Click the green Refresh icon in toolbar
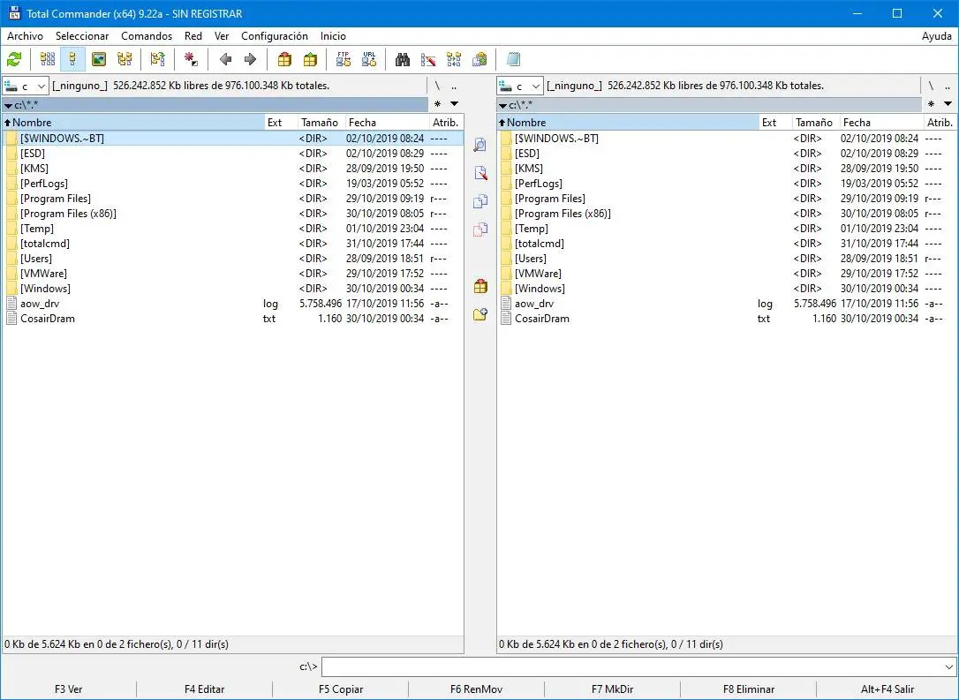 tap(14, 59)
